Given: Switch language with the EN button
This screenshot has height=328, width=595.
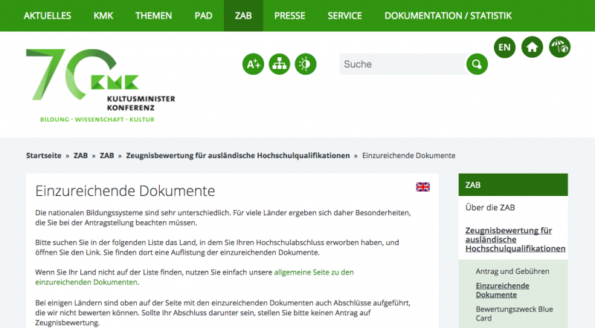Looking at the screenshot, I should pyautogui.click(x=505, y=47).
